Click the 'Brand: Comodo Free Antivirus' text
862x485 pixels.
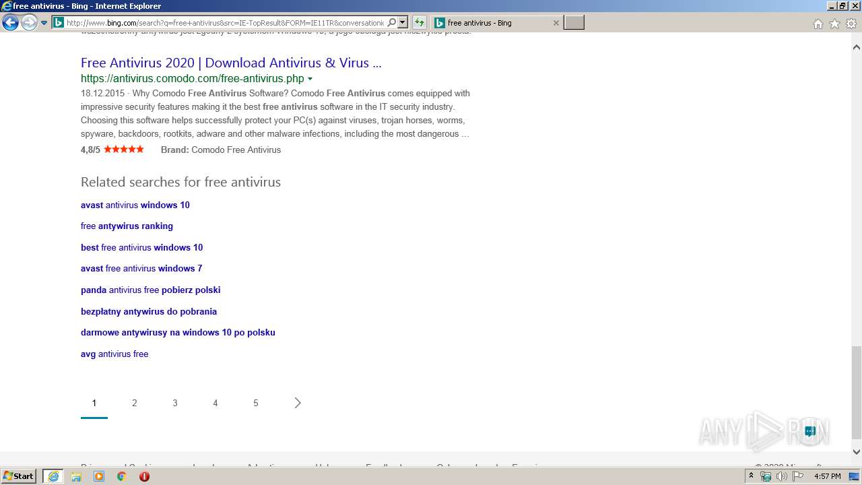(x=221, y=150)
